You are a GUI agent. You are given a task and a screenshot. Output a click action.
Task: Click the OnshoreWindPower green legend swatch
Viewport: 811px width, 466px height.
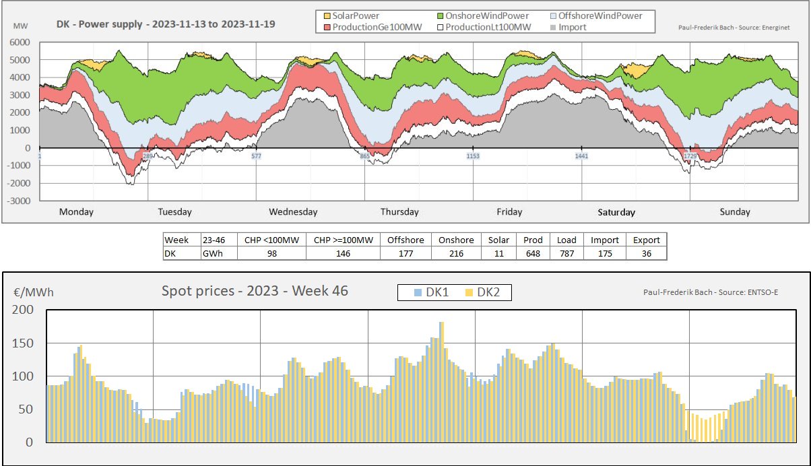point(440,15)
